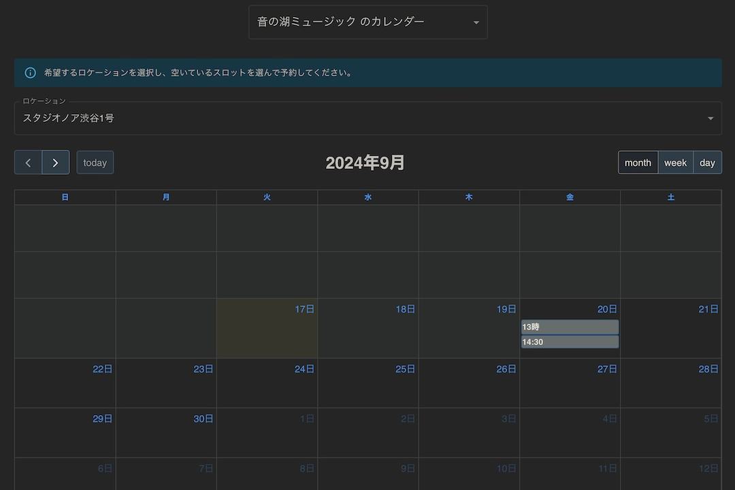Click the next month arrow
The width and height of the screenshot is (735, 490).
click(55, 162)
